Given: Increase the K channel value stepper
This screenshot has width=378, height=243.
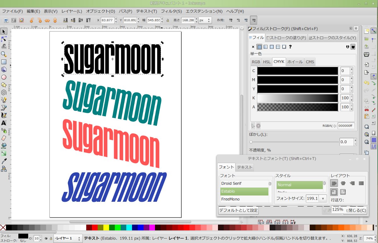Looking at the screenshot, I should pyautogui.click(x=352, y=96).
